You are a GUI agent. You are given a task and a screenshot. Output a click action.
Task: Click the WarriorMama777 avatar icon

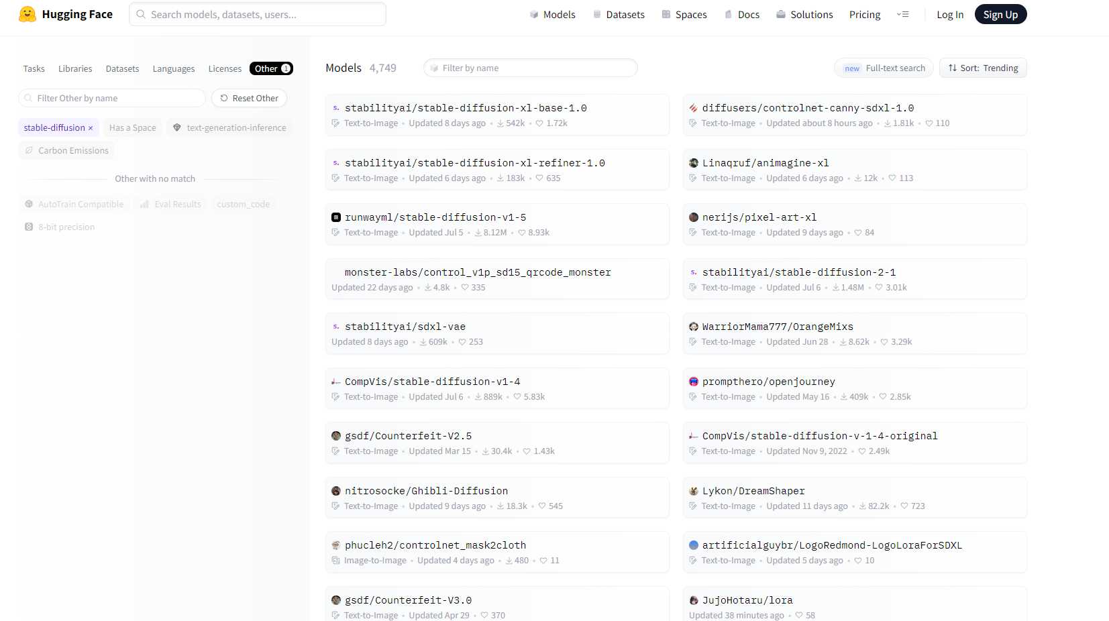pyautogui.click(x=694, y=327)
